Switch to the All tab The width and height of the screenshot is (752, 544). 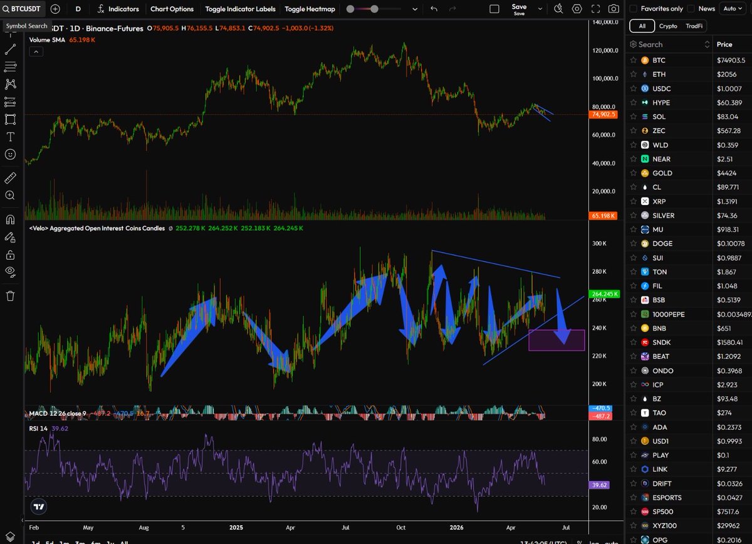tap(641, 26)
